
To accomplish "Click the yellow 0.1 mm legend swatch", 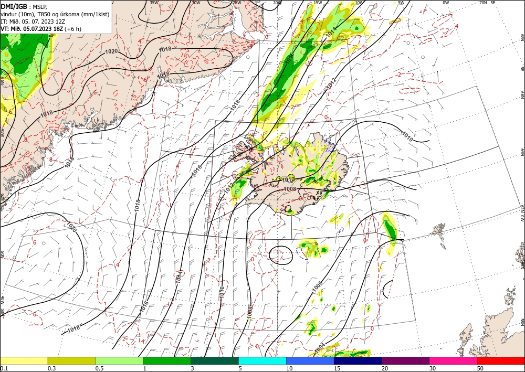I will (24, 360).
